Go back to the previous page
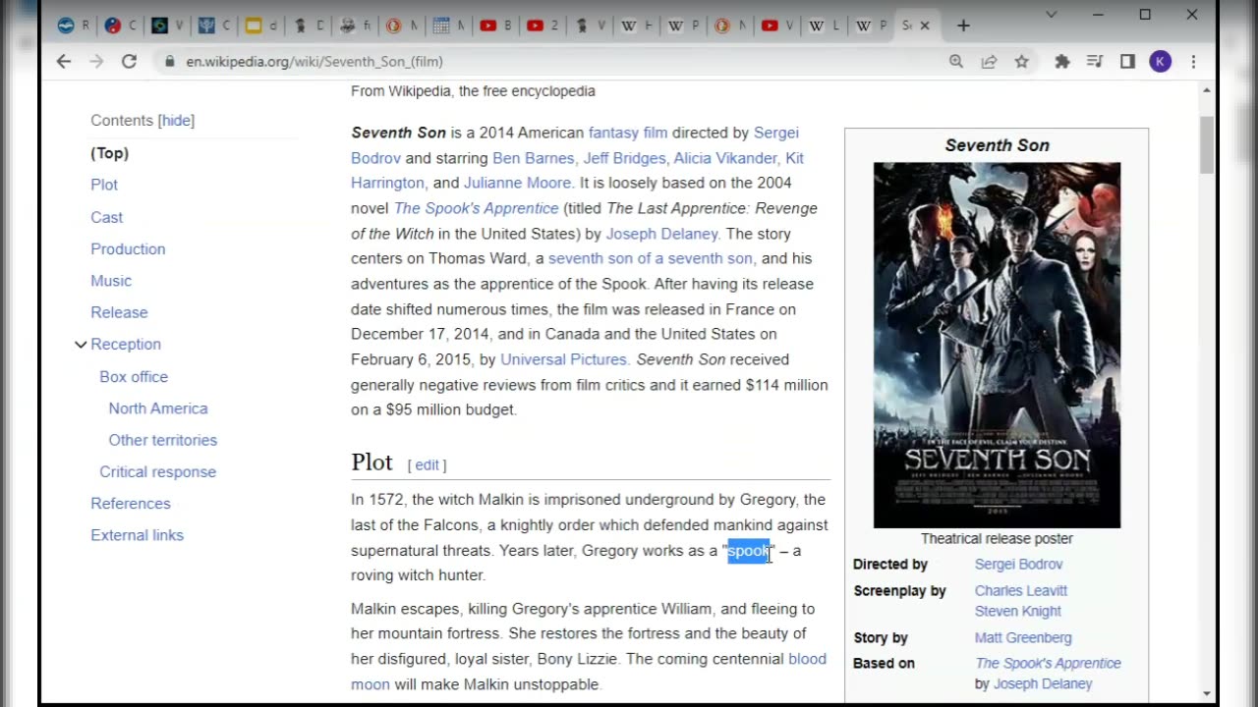Image resolution: width=1258 pixels, height=707 pixels. [x=64, y=61]
